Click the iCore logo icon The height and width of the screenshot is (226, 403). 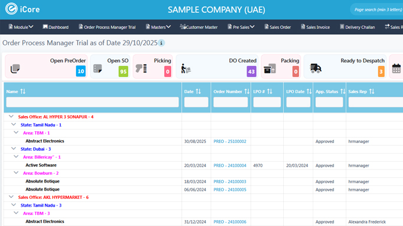point(11,9)
